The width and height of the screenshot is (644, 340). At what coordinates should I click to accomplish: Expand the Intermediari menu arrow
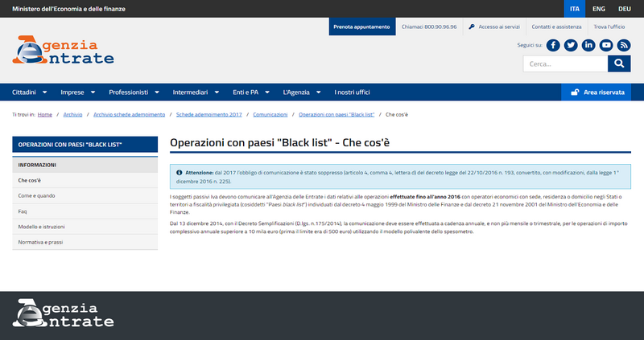click(217, 92)
